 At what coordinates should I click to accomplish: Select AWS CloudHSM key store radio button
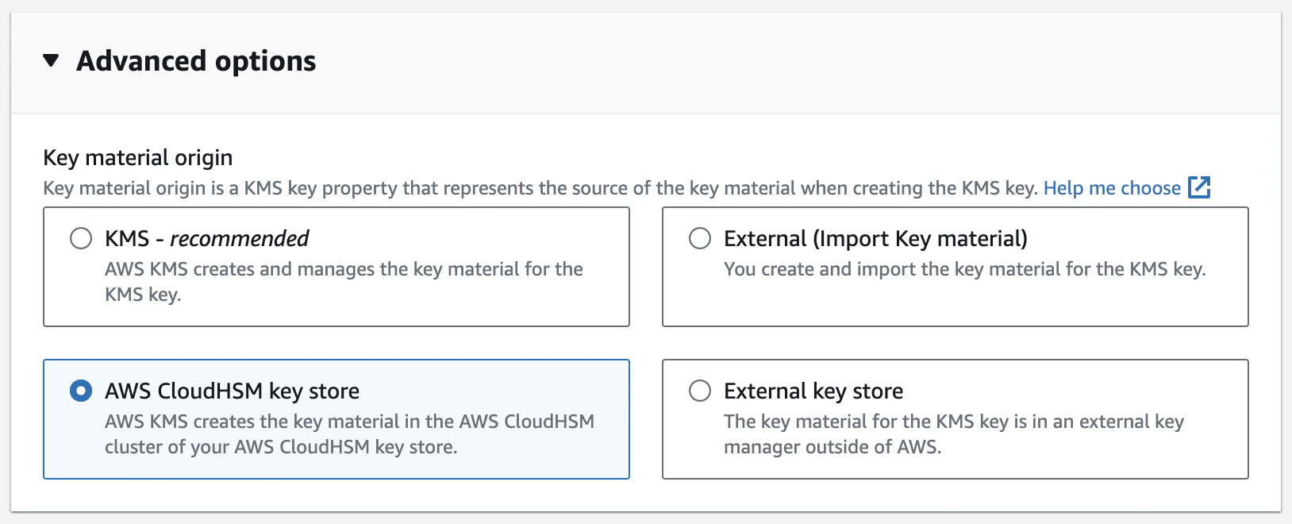coord(81,391)
